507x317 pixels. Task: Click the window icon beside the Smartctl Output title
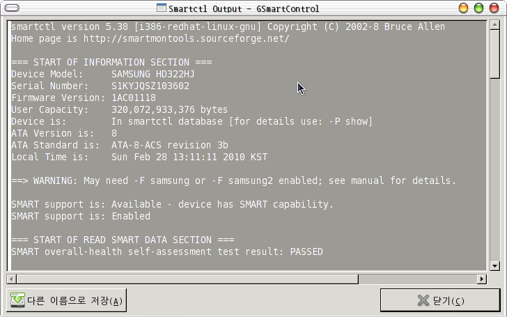(x=162, y=8)
